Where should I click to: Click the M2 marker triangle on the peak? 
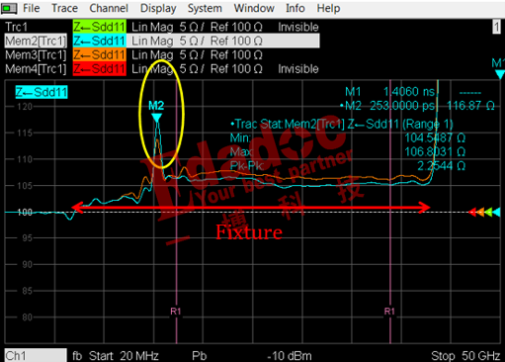pyautogui.click(x=157, y=118)
